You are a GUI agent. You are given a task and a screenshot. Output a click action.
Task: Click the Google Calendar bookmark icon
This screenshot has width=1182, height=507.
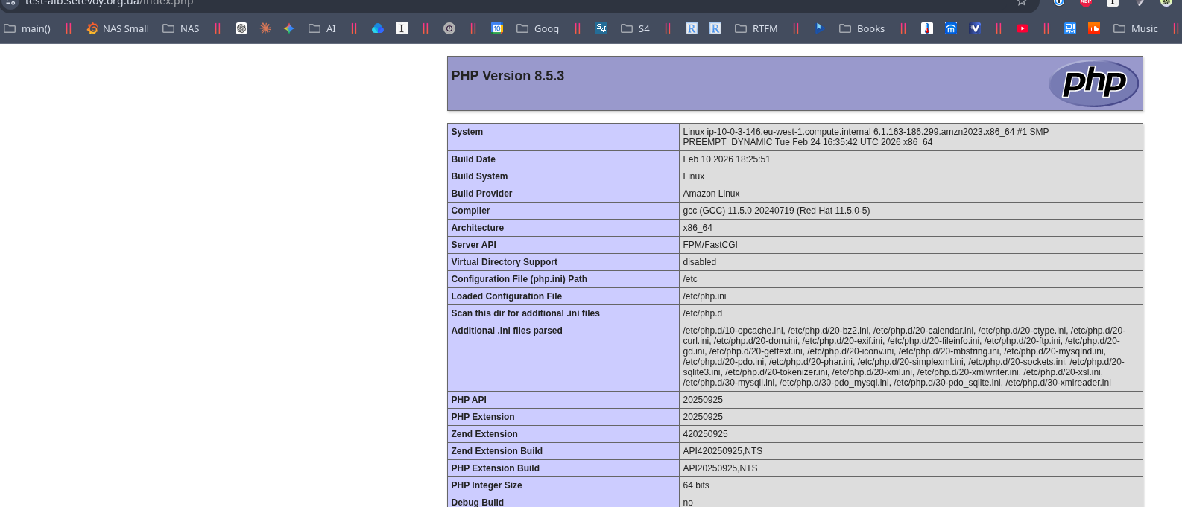(x=497, y=28)
